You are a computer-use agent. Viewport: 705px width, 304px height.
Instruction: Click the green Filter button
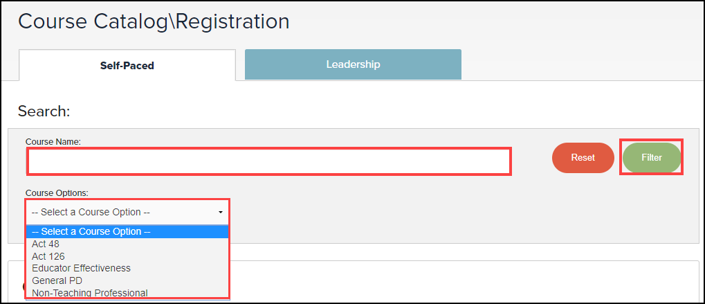coord(651,157)
